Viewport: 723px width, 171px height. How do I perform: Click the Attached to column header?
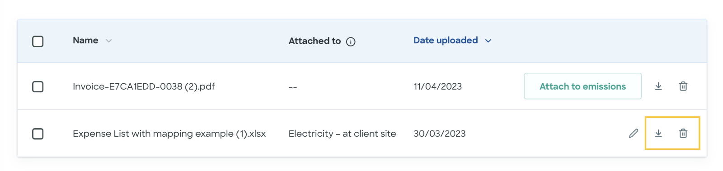(315, 41)
